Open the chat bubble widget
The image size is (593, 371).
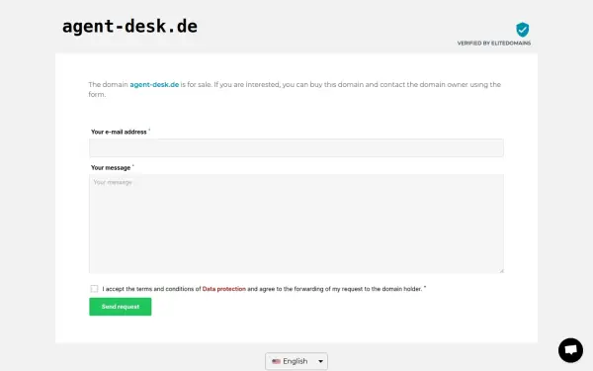coord(570,350)
